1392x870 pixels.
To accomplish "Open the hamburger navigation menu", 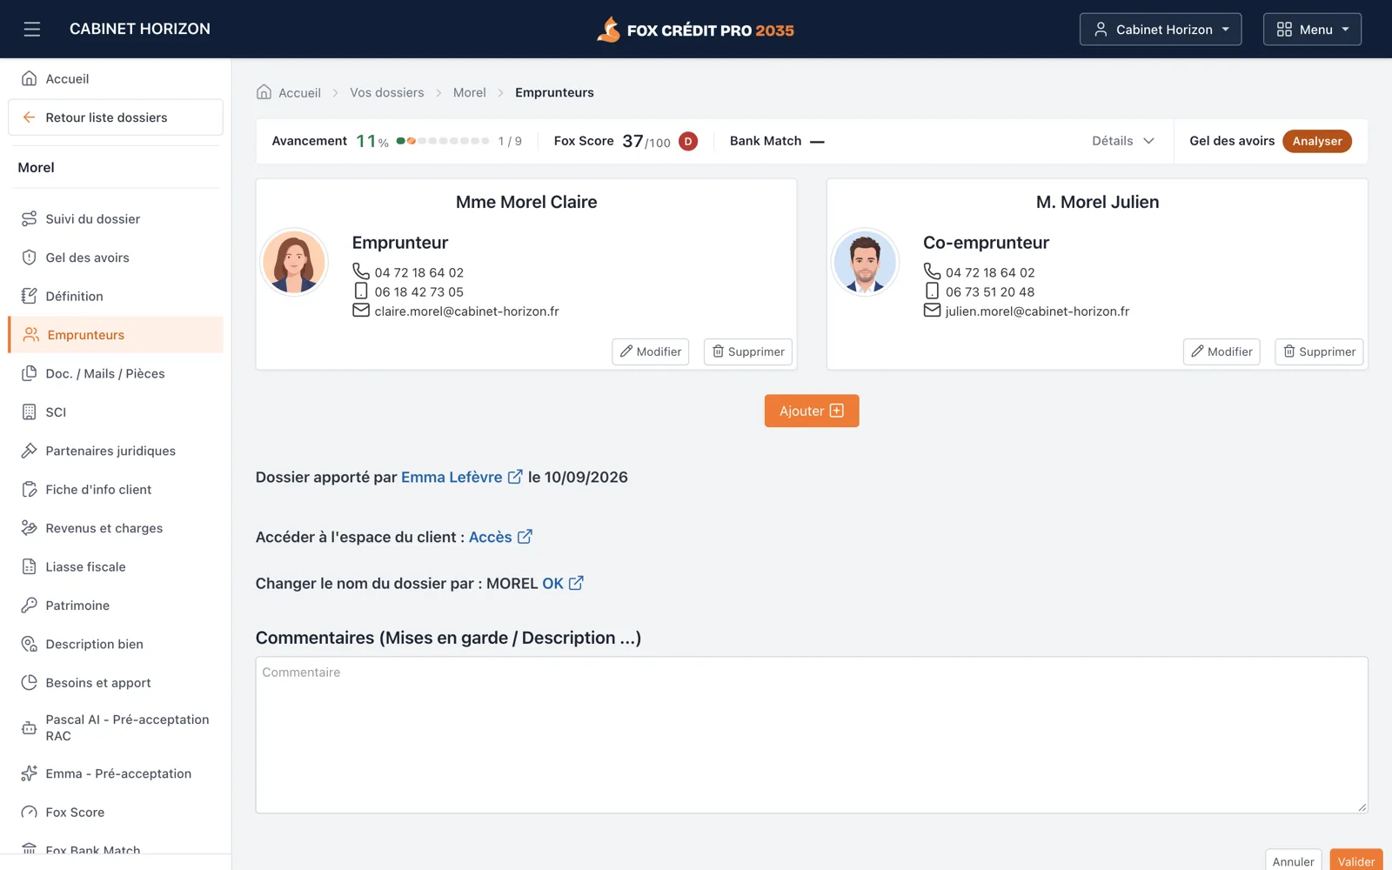I will pyautogui.click(x=32, y=30).
